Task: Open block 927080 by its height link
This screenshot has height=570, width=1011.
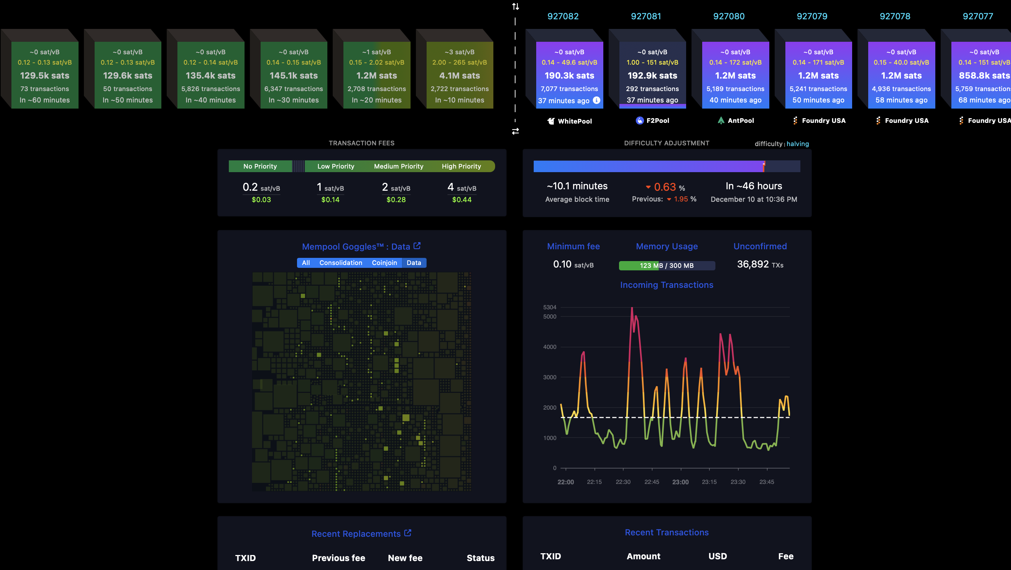Action: 728,16
